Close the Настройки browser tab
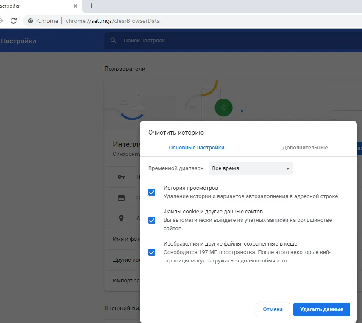 [x=75, y=6]
